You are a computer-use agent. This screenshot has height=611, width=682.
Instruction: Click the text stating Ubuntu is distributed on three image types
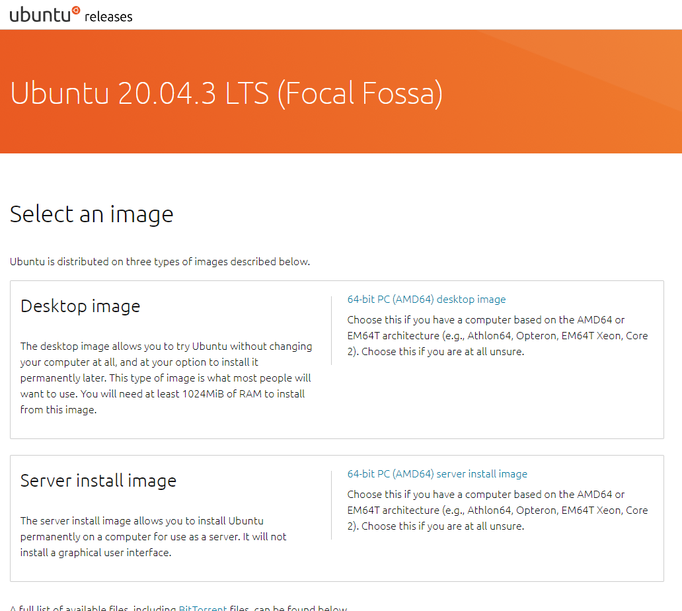point(159,261)
